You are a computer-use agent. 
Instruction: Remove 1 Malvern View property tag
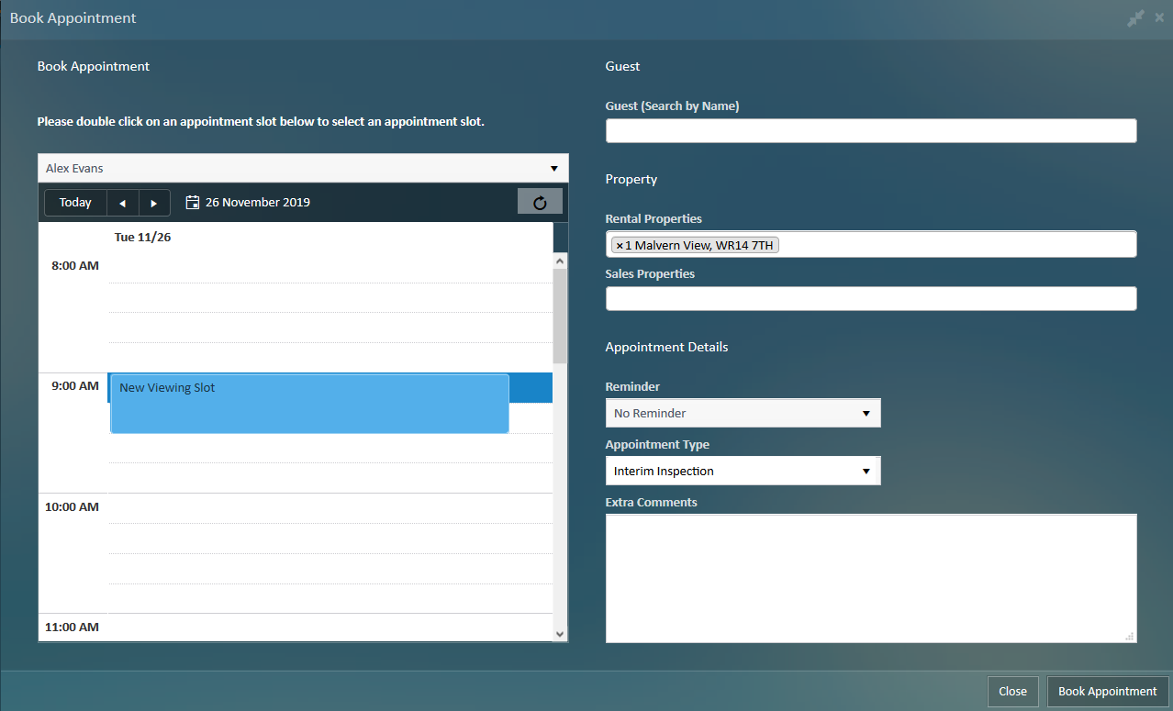620,245
